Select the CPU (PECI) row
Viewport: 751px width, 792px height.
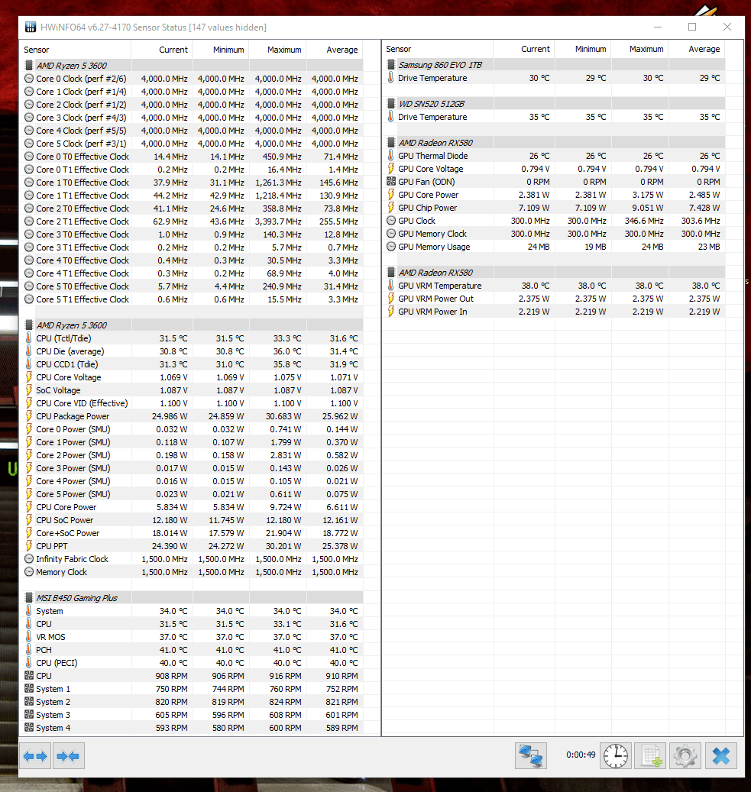click(193, 663)
